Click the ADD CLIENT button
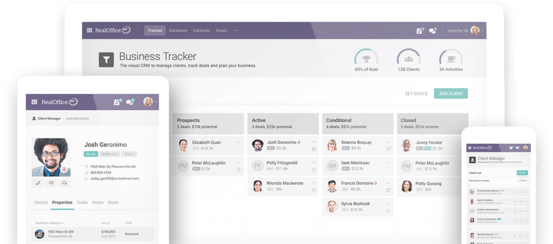Viewport: 553px width, 244px height. [451, 93]
